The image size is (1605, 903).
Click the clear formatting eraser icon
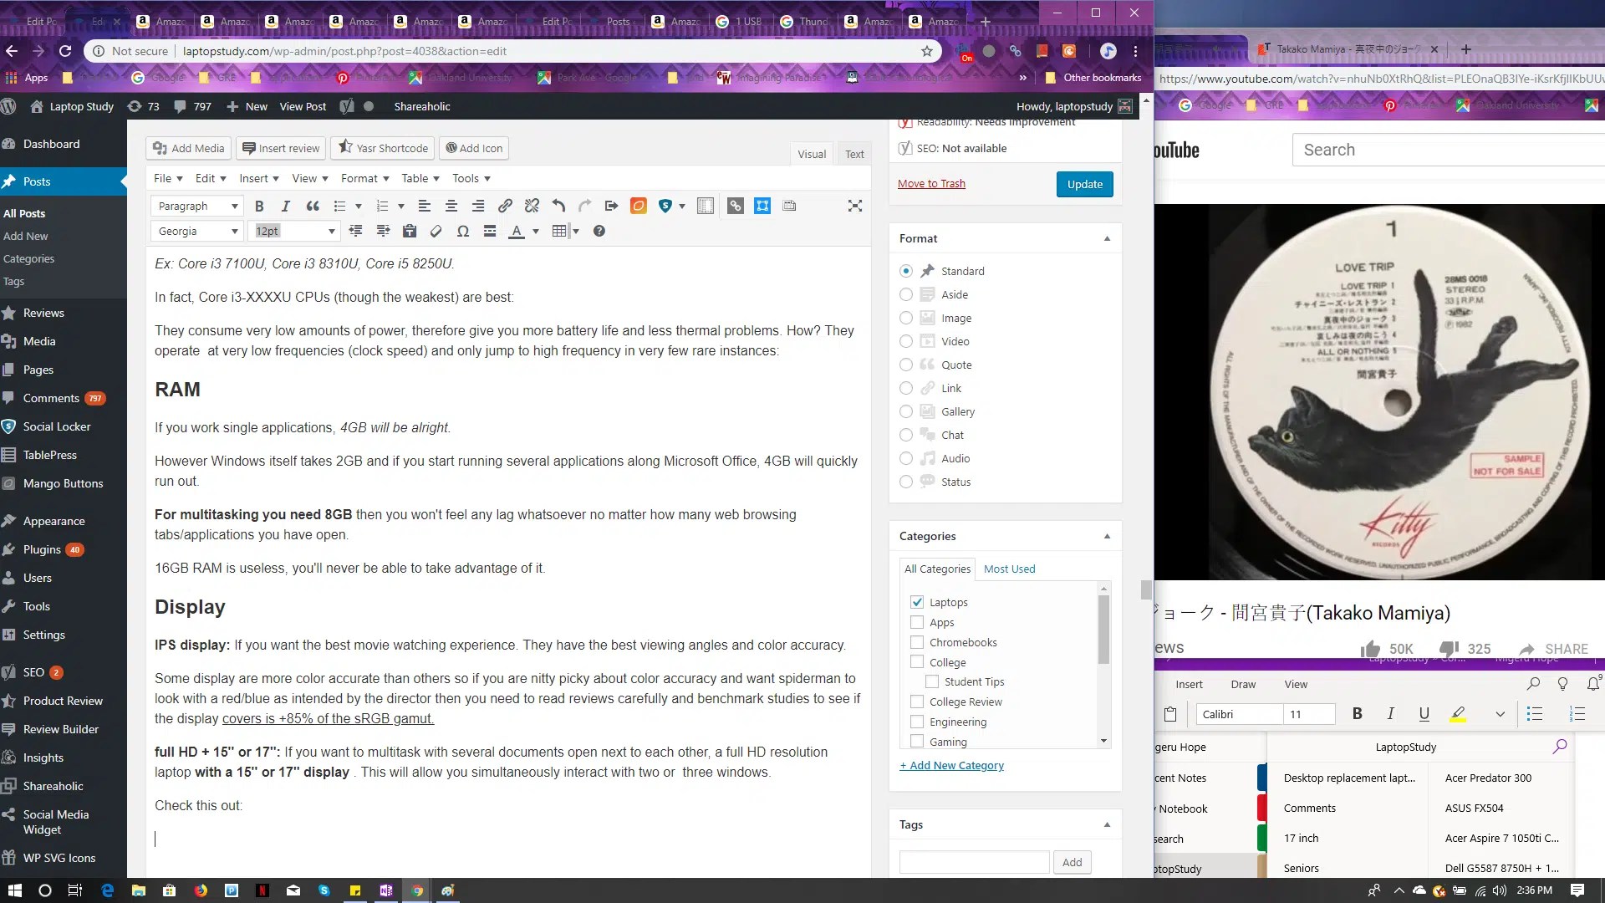[436, 232]
